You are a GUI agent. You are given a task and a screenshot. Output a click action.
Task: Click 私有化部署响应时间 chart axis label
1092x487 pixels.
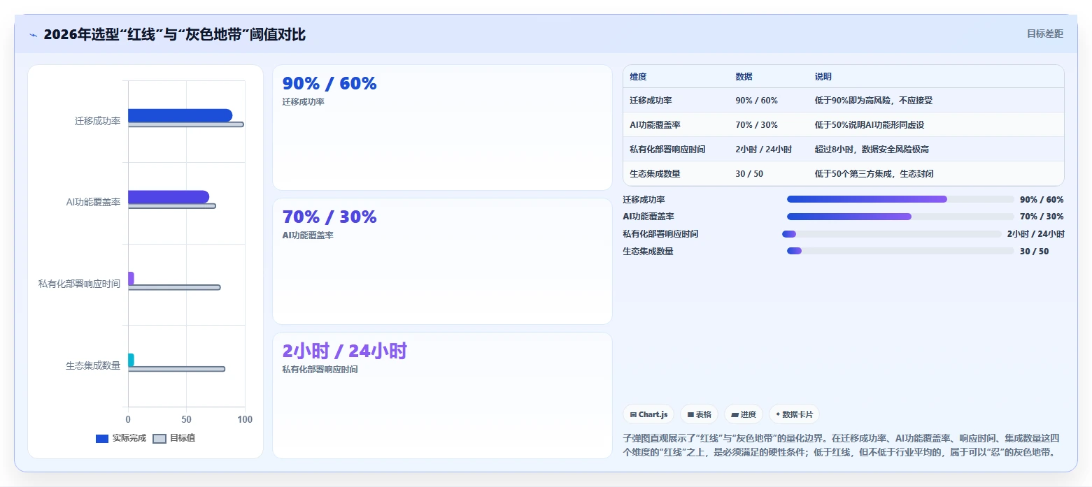coord(80,284)
